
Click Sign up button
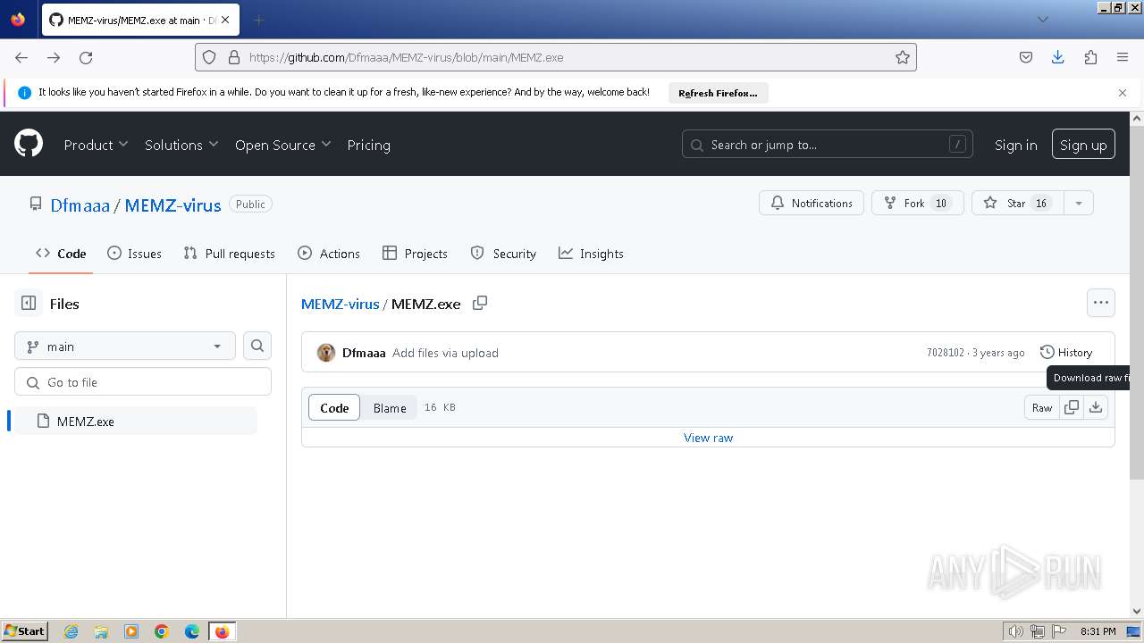(1083, 145)
